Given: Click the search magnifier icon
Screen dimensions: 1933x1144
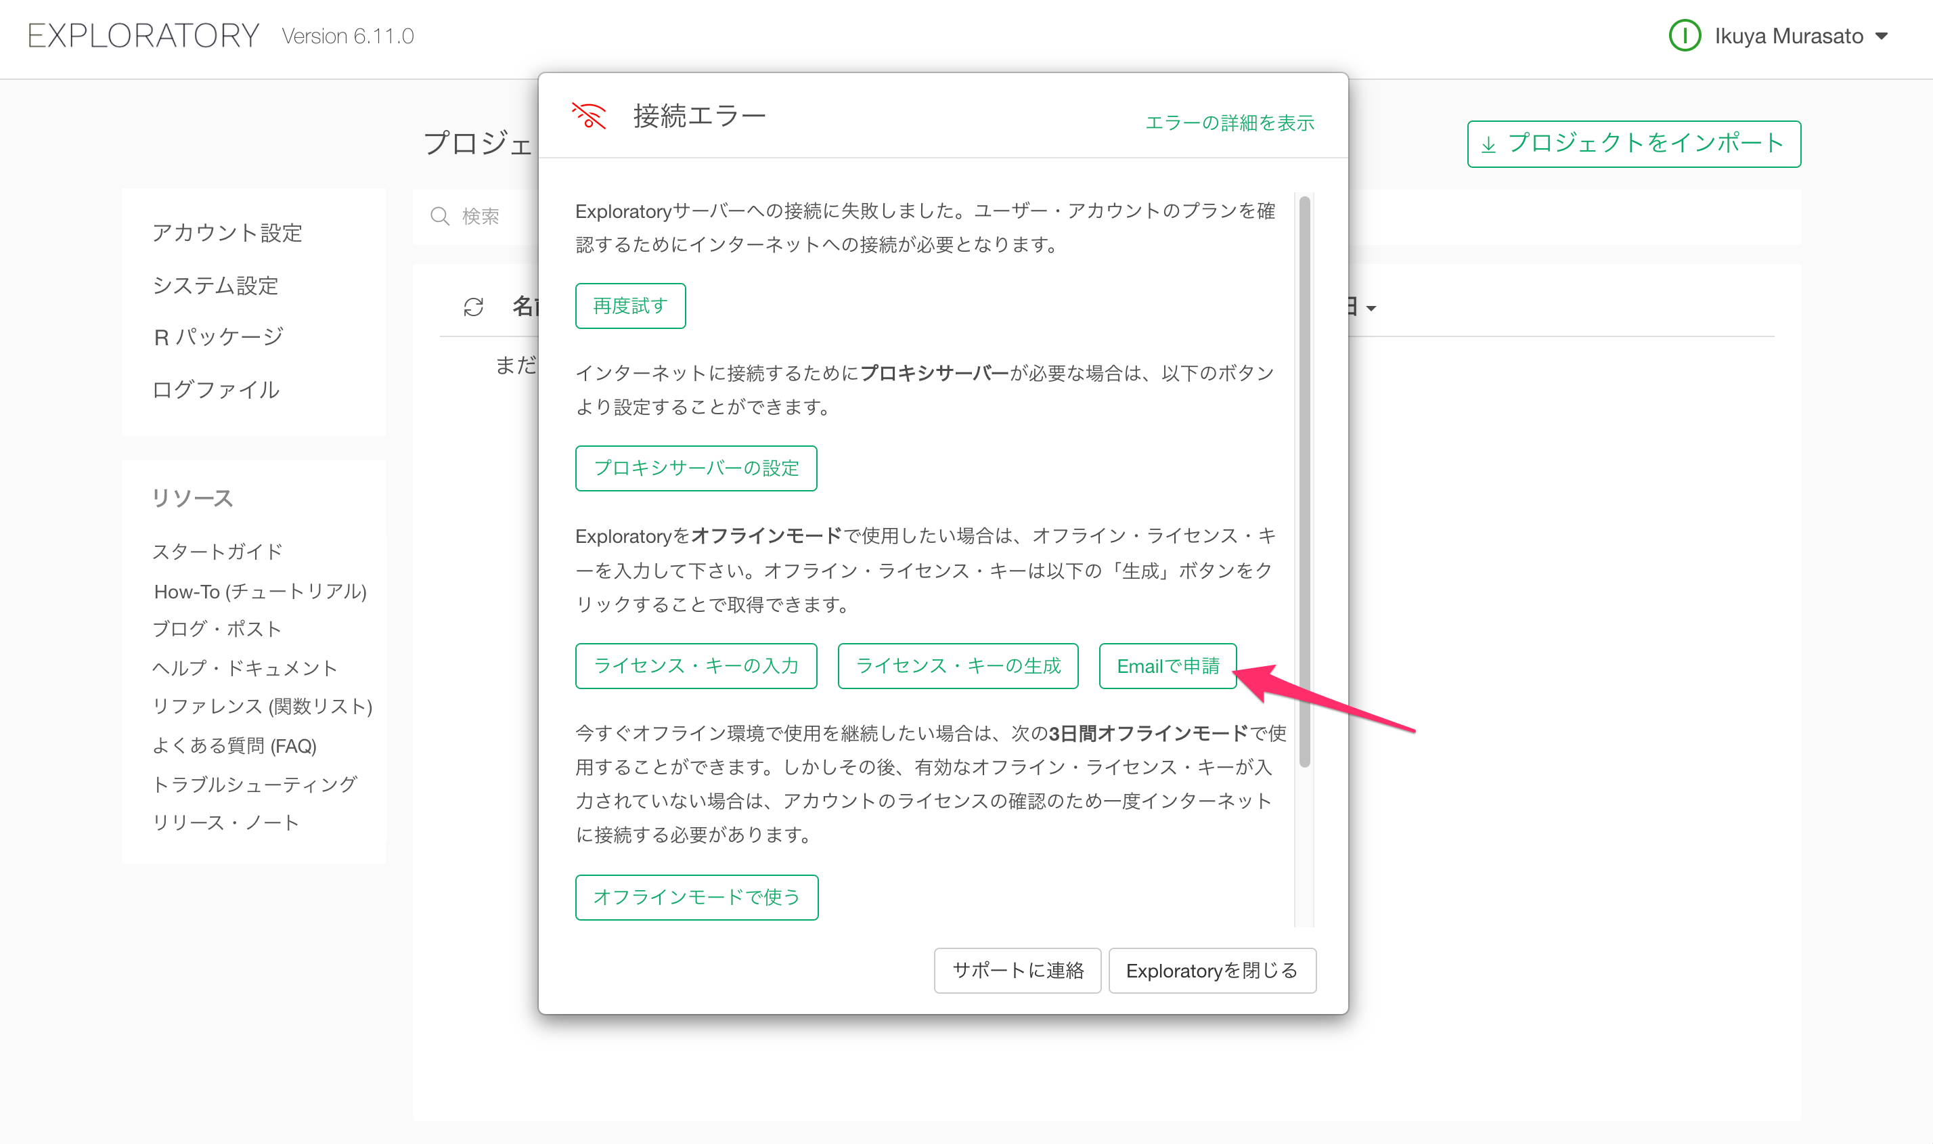Looking at the screenshot, I should click(x=439, y=216).
